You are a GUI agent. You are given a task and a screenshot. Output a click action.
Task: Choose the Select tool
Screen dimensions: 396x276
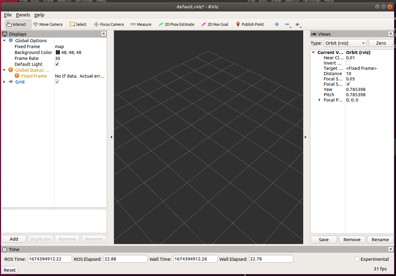click(x=78, y=24)
